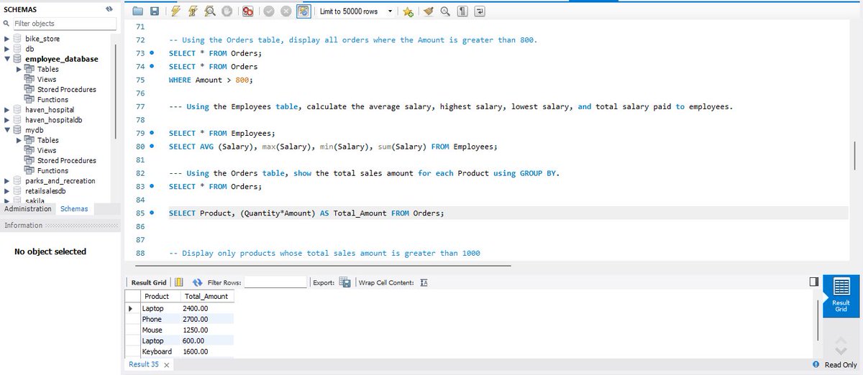
Task: Close the Result 35 tab
Action: pyautogui.click(x=167, y=366)
